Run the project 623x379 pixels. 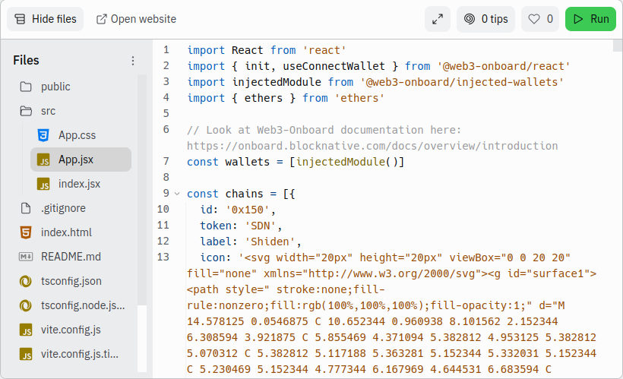[590, 19]
